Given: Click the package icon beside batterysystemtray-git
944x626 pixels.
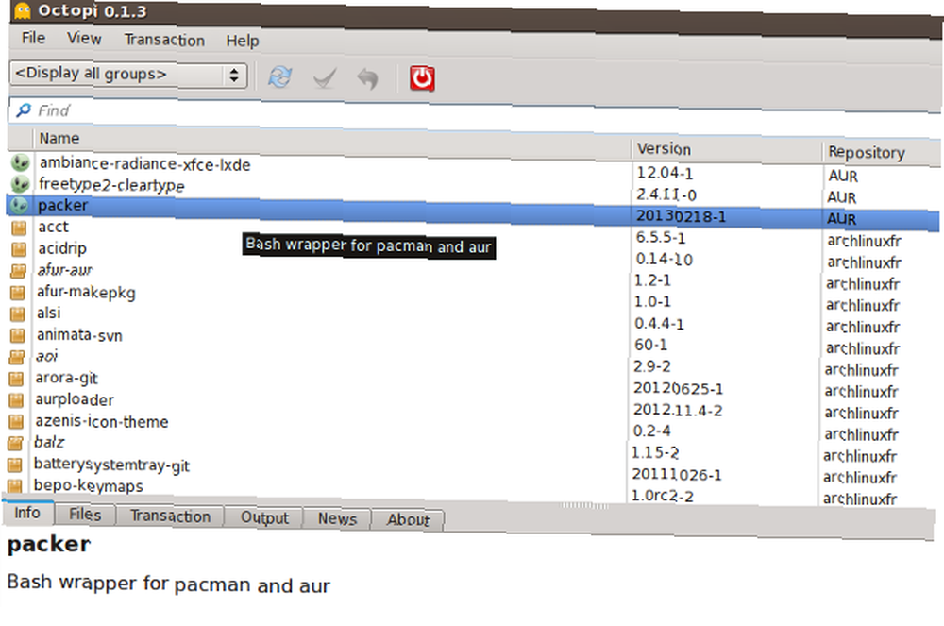Looking at the screenshot, I should [x=14, y=465].
